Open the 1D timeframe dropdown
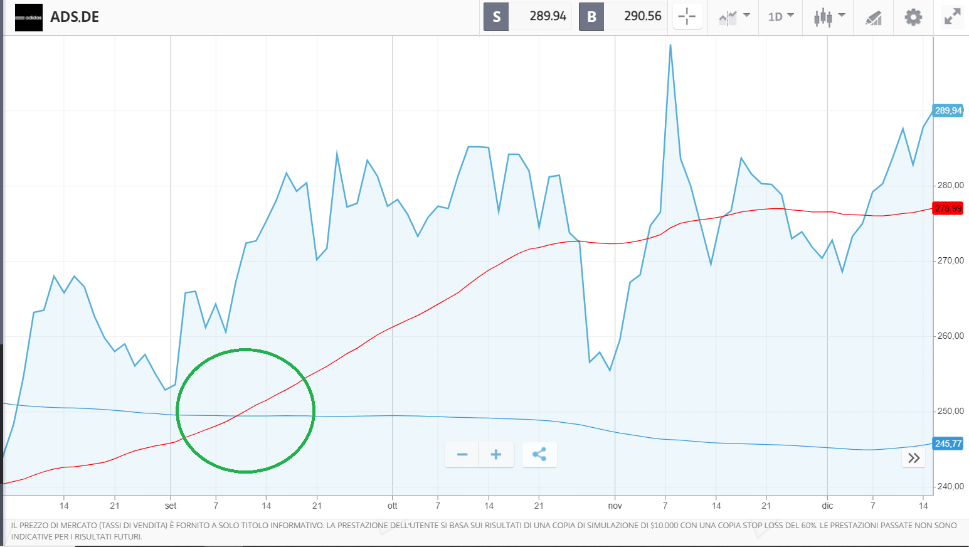 pos(780,17)
